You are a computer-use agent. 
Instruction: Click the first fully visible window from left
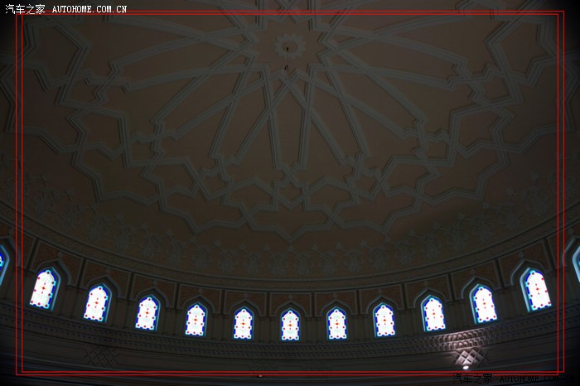(44, 288)
